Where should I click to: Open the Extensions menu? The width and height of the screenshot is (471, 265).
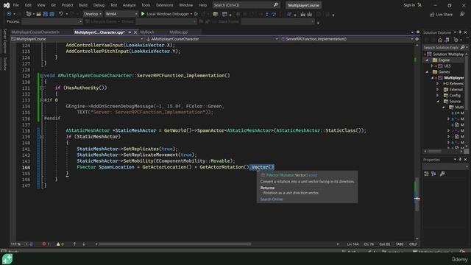coord(164,5)
